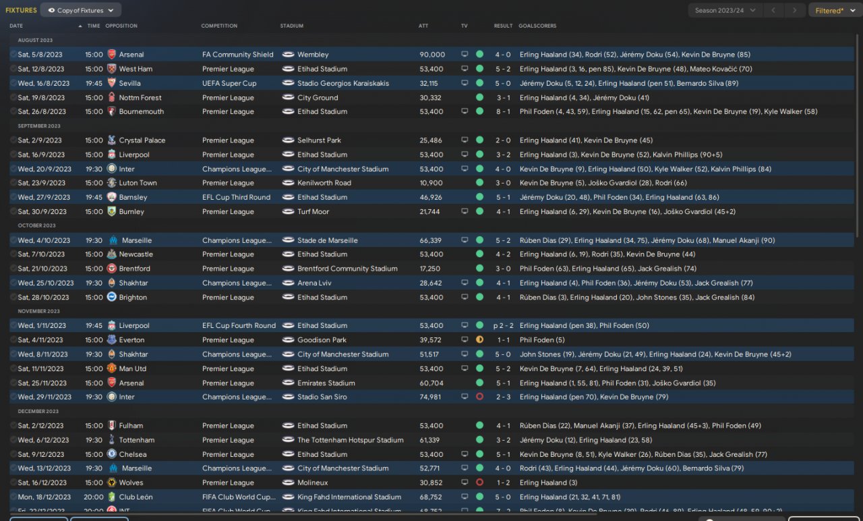Click the Barnsley club badge
The image size is (863, 521).
coord(112,198)
